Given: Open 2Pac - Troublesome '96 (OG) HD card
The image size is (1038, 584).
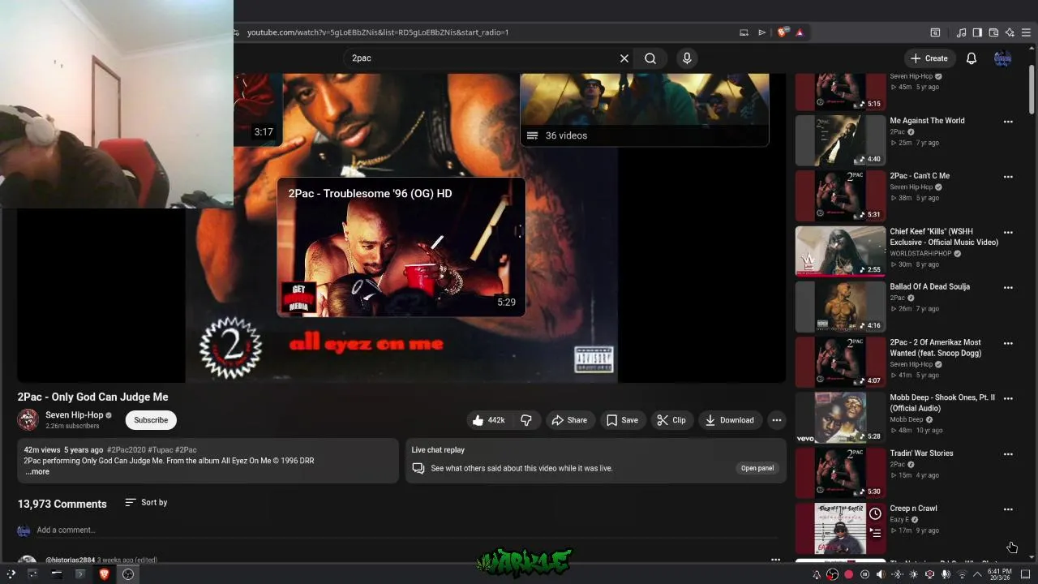Looking at the screenshot, I should pyautogui.click(x=401, y=247).
